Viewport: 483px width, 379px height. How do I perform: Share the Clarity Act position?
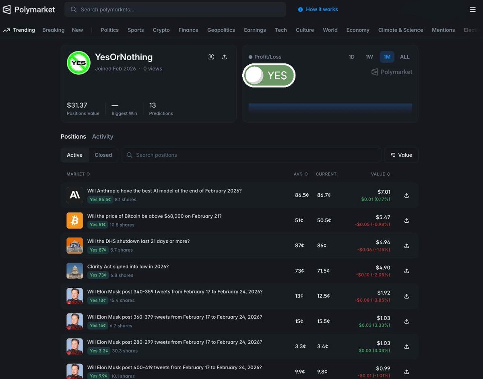[407, 271]
